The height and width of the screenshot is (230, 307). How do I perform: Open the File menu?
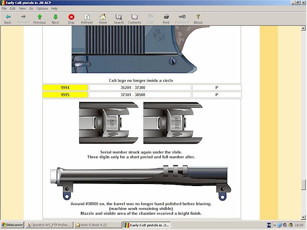[x=4, y=8]
